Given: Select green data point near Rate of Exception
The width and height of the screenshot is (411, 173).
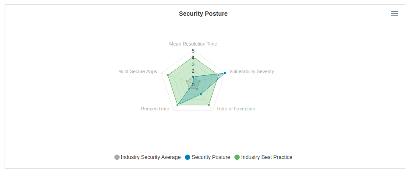Looking at the screenshot, I should click(209, 105).
